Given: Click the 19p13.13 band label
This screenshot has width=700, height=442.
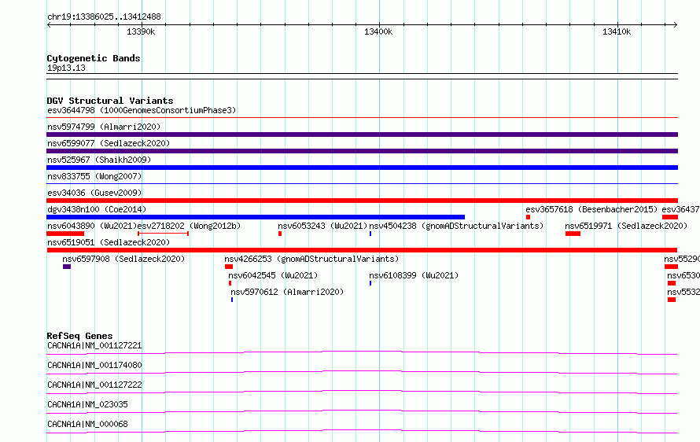Looking at the screenshot, I should tap(66, 68).
